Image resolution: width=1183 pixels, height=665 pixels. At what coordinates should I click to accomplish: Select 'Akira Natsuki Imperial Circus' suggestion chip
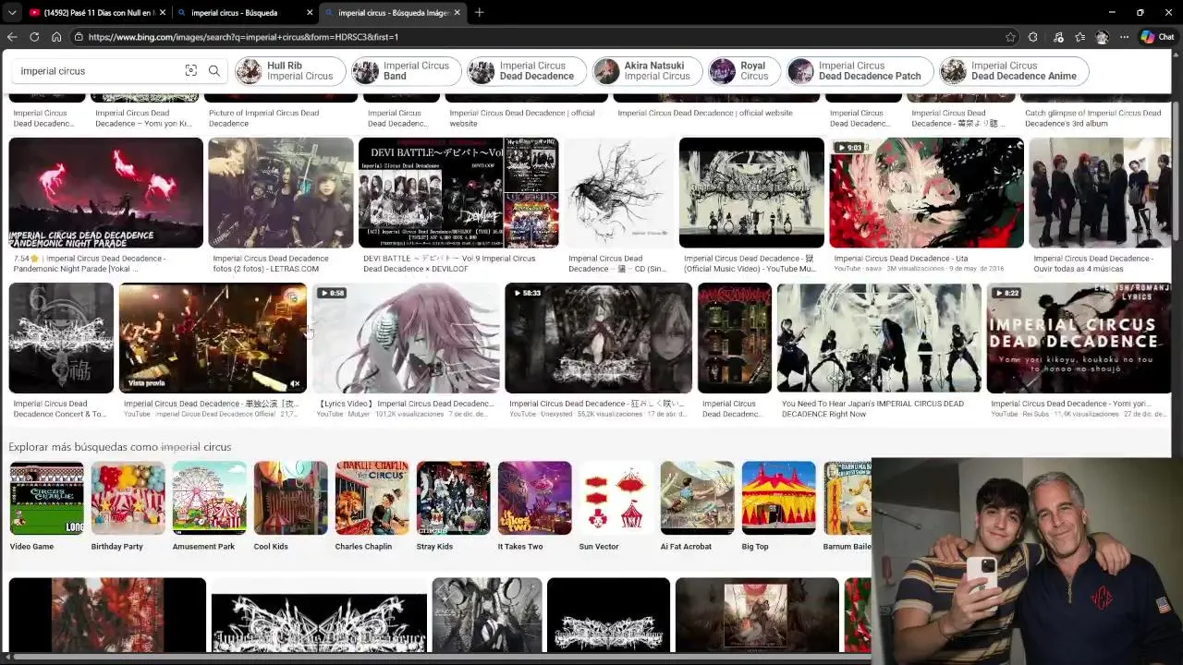tap(647, 71)
